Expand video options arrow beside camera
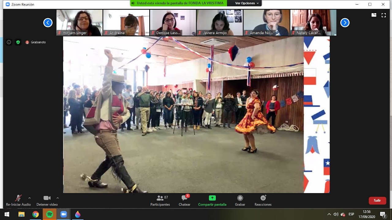Viewport: 392px width, 220px height. [58, 198]
